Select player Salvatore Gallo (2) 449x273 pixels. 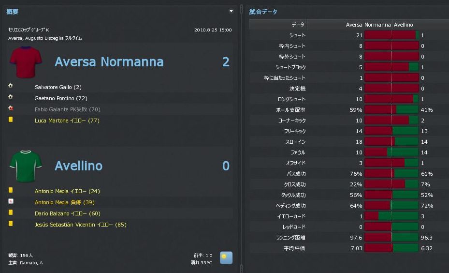tap(58, 87)
